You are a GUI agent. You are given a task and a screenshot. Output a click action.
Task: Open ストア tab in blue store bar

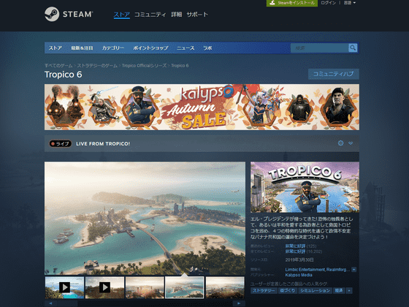[x=56, y=48]
